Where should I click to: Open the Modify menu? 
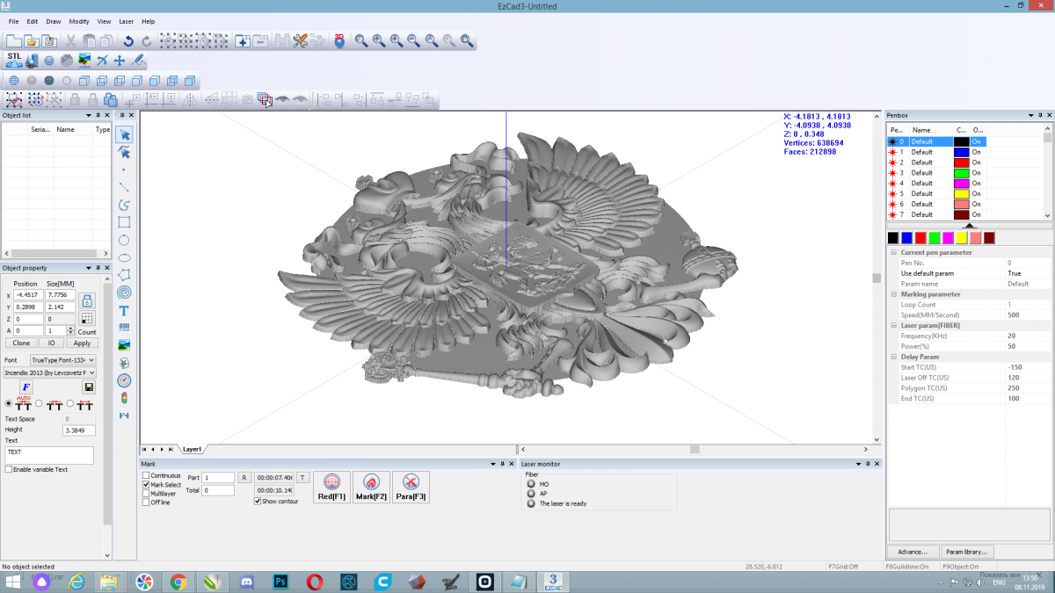(x=79, y=21)
